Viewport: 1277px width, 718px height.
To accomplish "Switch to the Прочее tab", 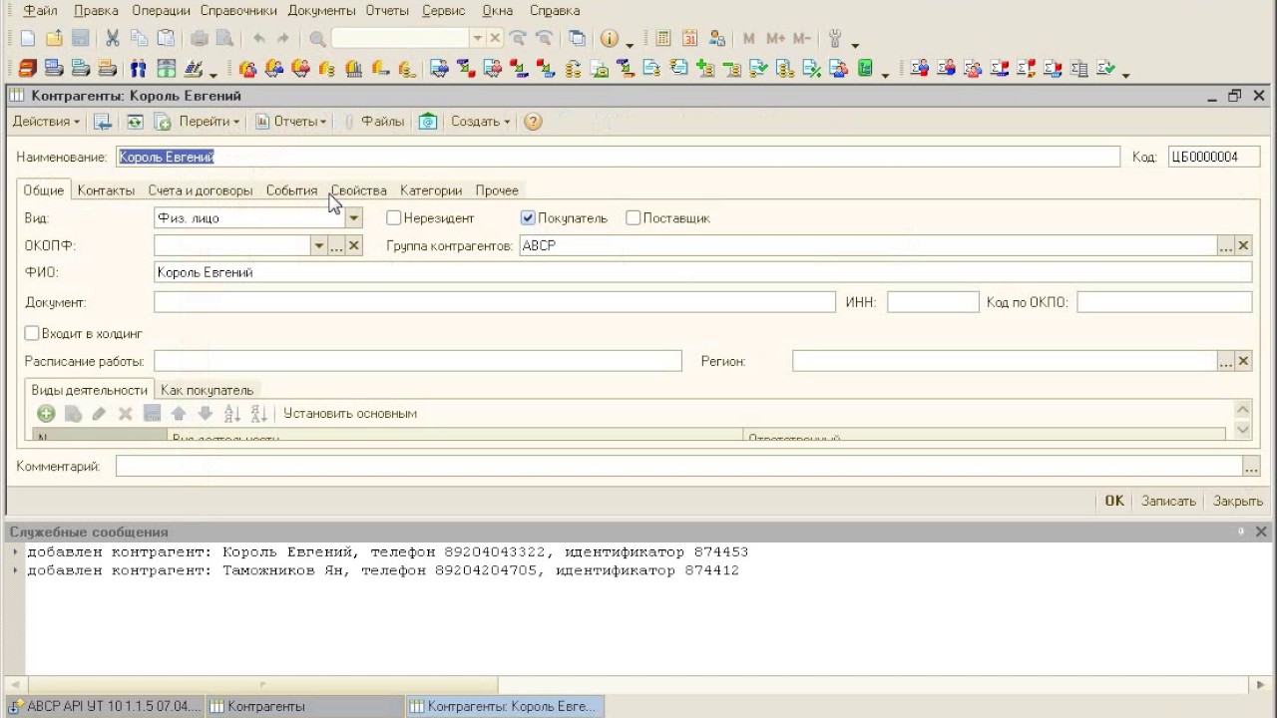I will 497,190.
